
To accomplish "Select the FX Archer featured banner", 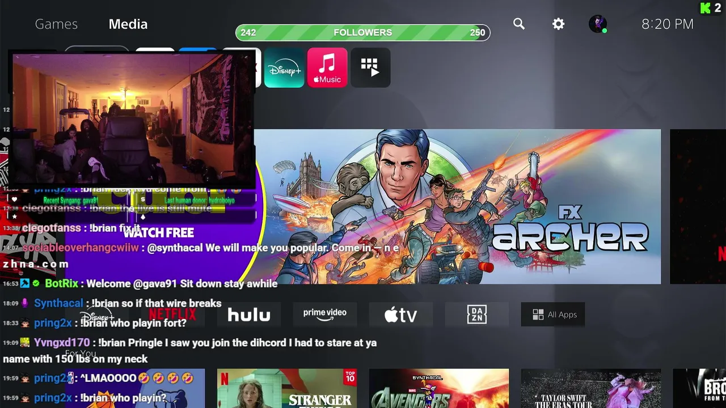I will (457, 207).
